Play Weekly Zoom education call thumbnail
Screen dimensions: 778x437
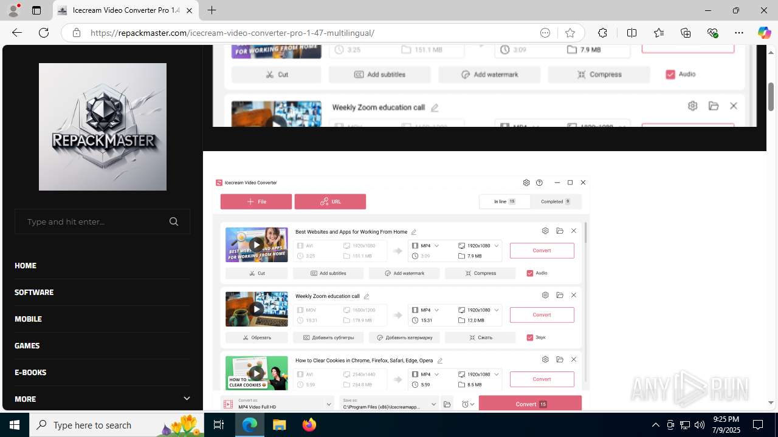[x=256, y=309]
